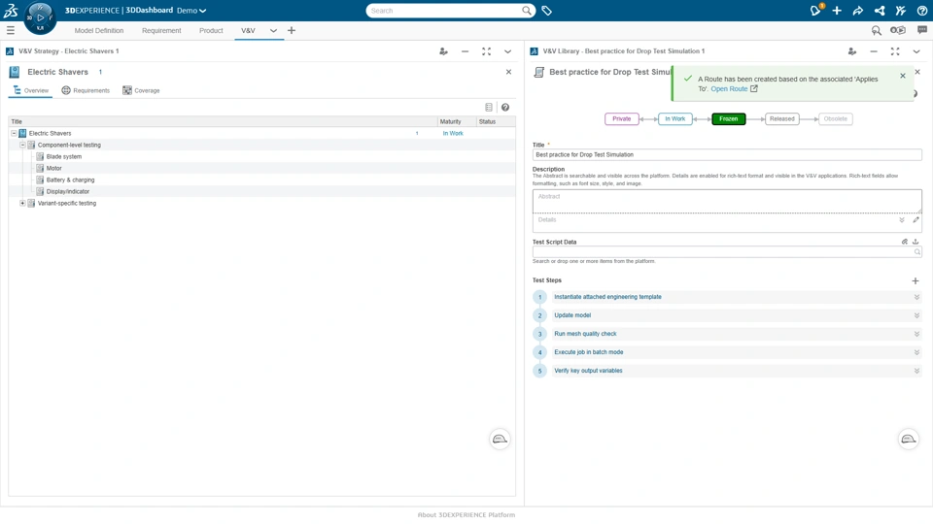
Task: Click the top Search field
Action: point(443,11)
